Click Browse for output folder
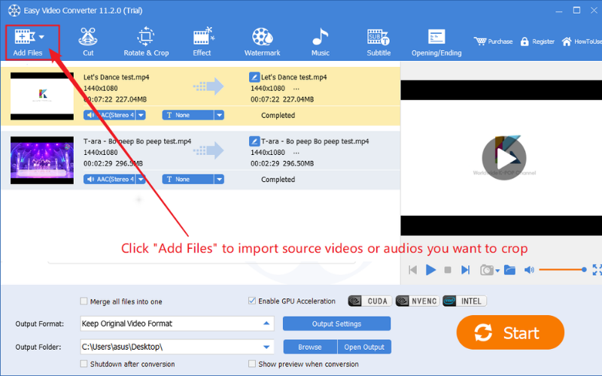The height and width of the screenshot is (376, 602). point(310,347)
